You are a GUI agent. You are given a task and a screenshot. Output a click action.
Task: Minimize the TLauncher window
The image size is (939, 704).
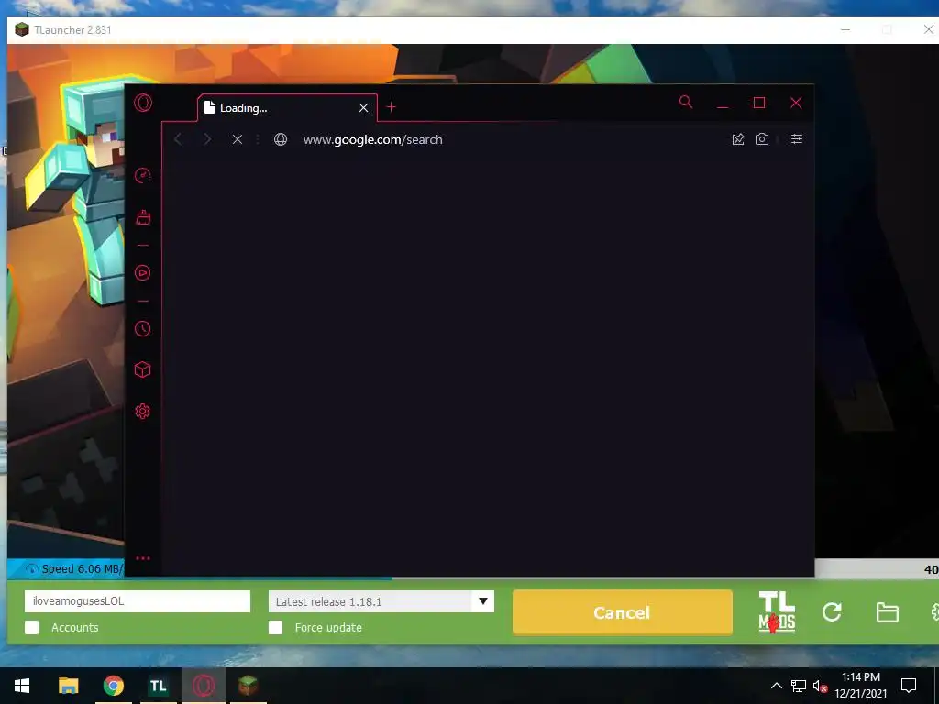[845, 30]
